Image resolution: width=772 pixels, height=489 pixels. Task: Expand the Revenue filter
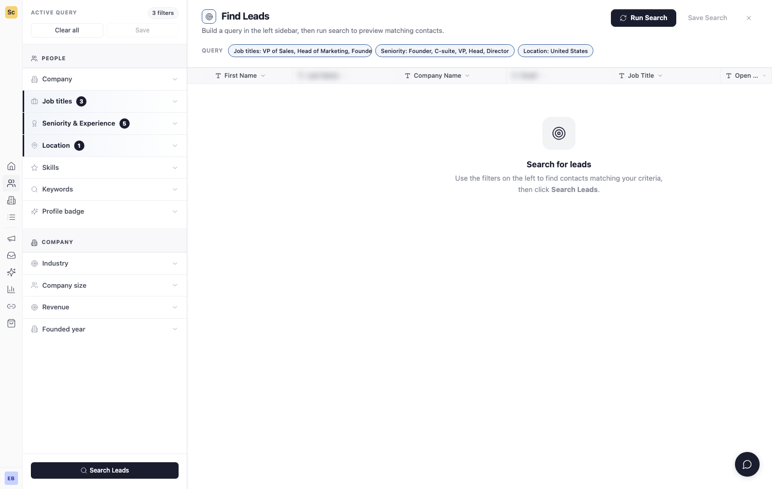(x=105, y=307)
